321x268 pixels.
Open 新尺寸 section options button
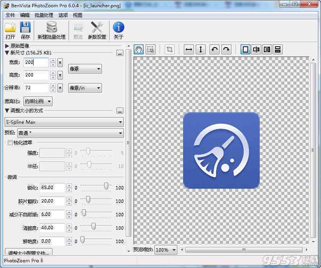point(120,53)
